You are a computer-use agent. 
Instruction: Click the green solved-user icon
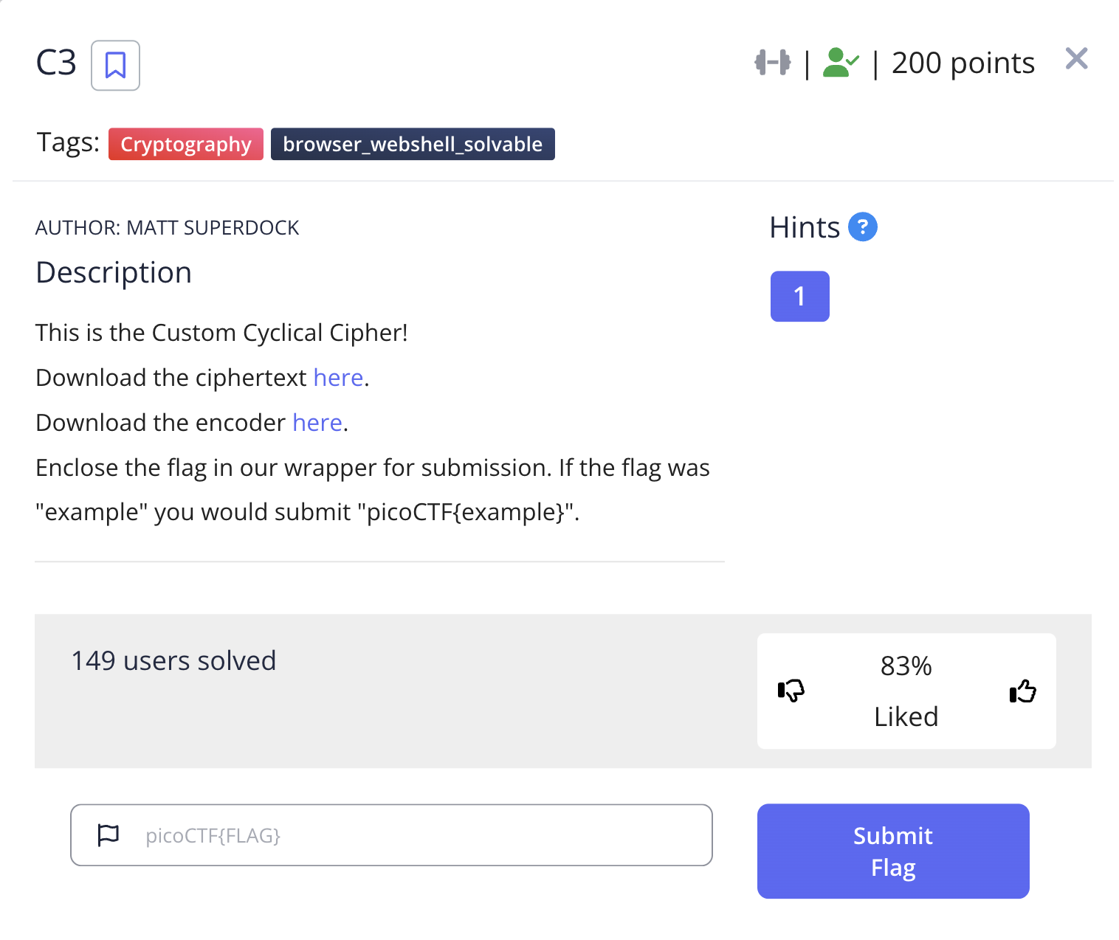point(841,63)
